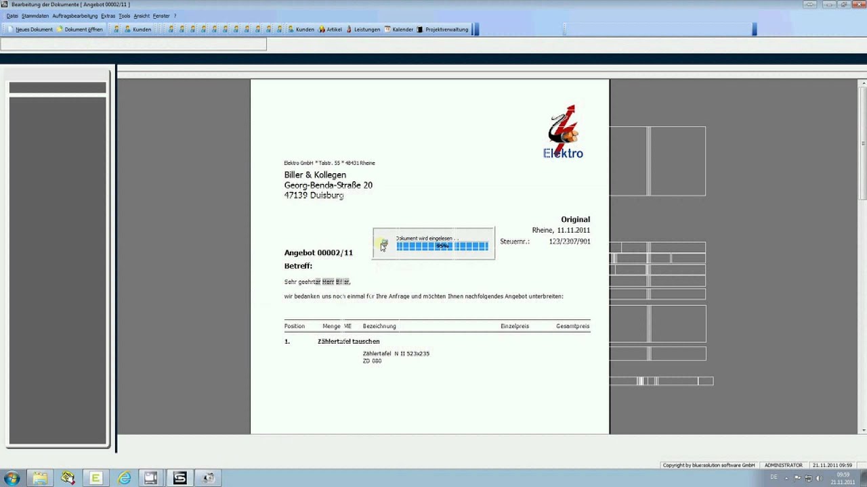
Task: Click the Steuernr. label
Action: tap(515, 241)
